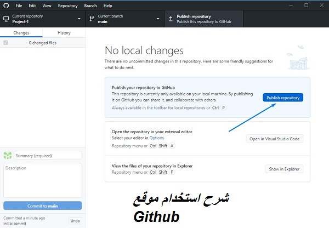Screen dimensions: 329x228
Task: Switch to the History tab
Action: (64, 33)
